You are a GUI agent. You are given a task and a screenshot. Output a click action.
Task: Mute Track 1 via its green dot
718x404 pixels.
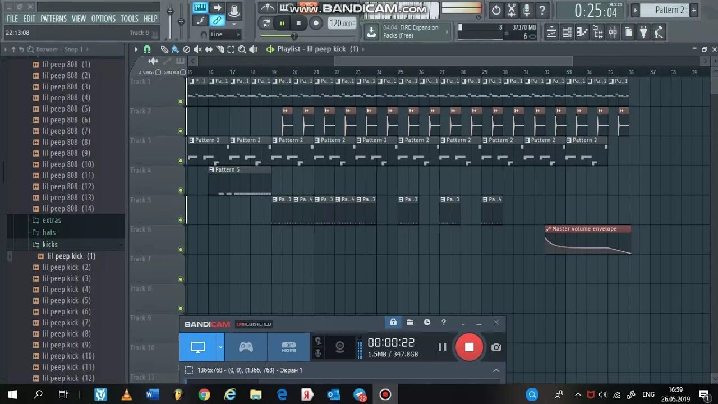click(x=181, y=102)
